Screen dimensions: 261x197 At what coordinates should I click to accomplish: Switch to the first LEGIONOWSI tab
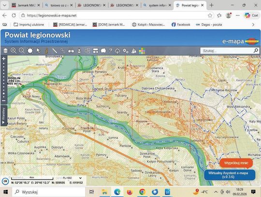[92, 5]
